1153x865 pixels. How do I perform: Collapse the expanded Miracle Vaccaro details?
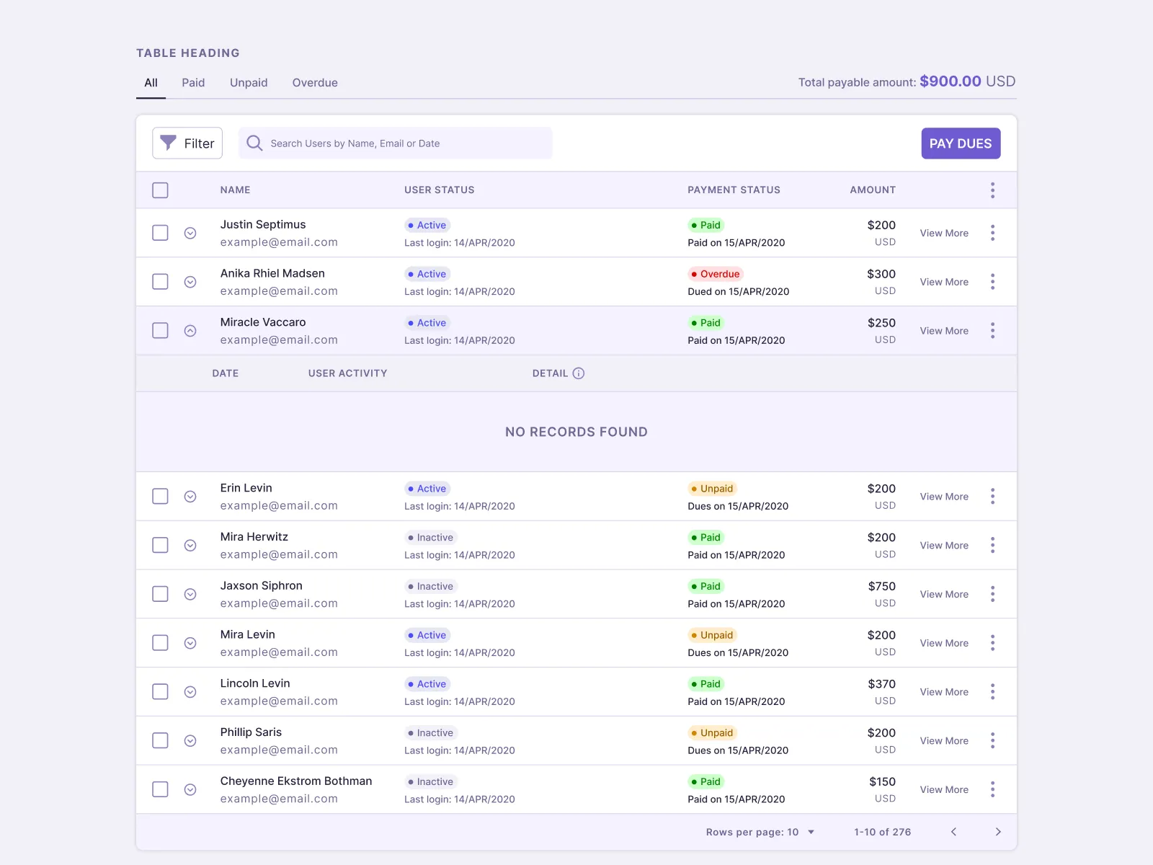(190, 330)
